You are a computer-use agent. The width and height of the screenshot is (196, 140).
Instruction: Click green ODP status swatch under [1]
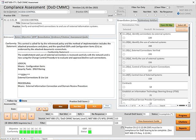point(90,132)
